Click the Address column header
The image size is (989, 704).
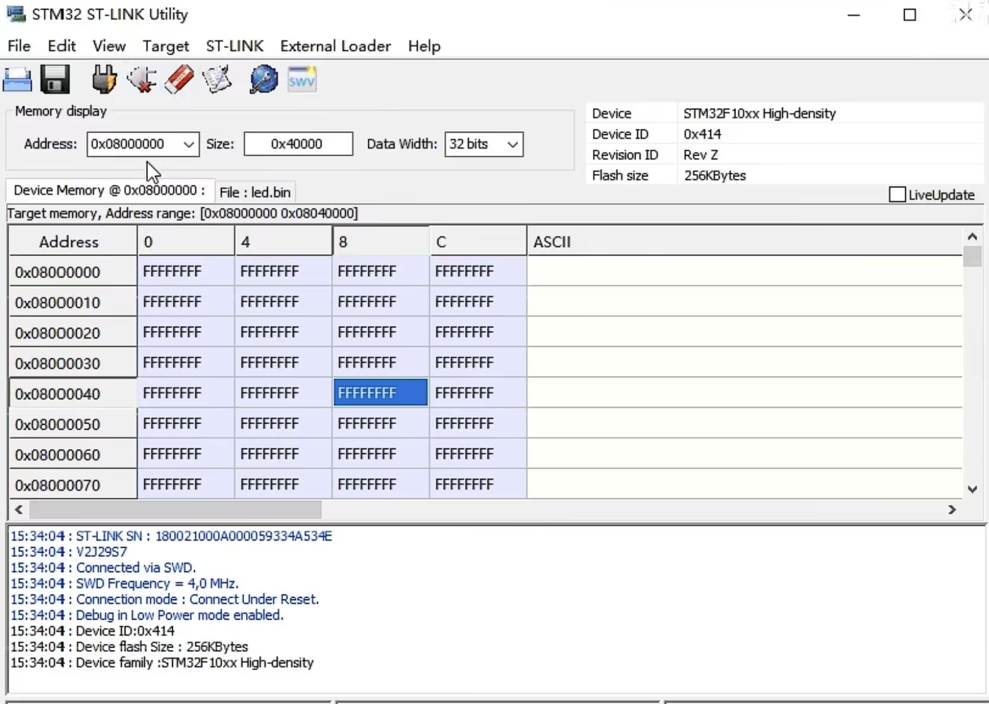point(72,242)
